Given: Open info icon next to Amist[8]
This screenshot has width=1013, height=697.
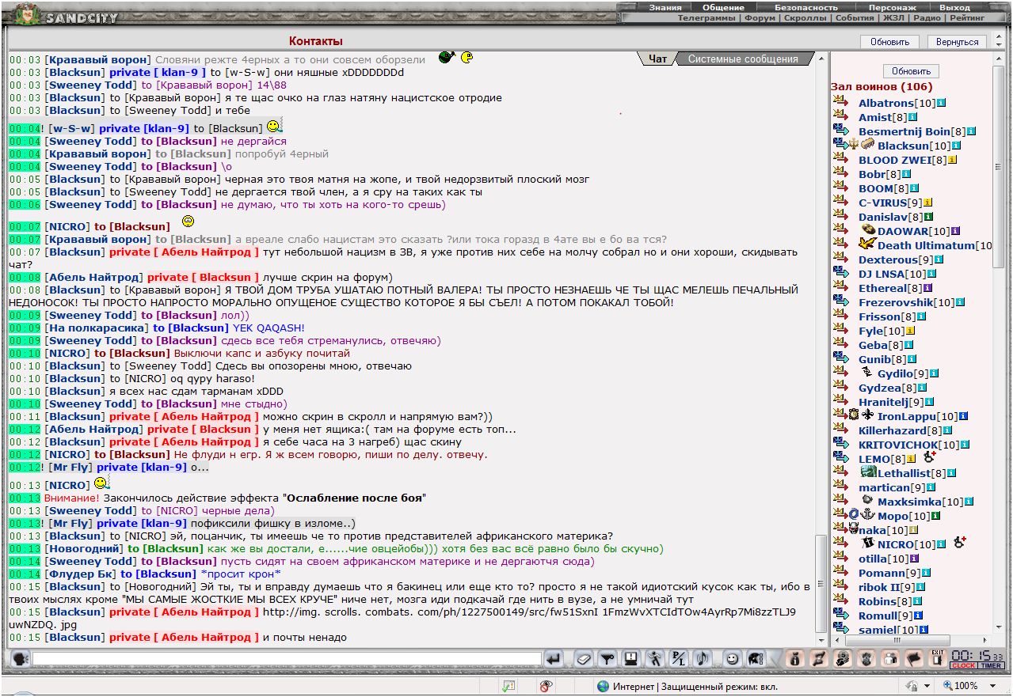Looking at the screenshot, I should [912, 117].
